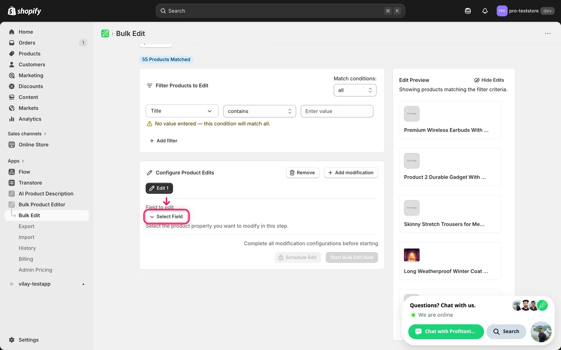This screenshot has height=350, width=561.
Task: Click Add modification
Action: point(351,173)
